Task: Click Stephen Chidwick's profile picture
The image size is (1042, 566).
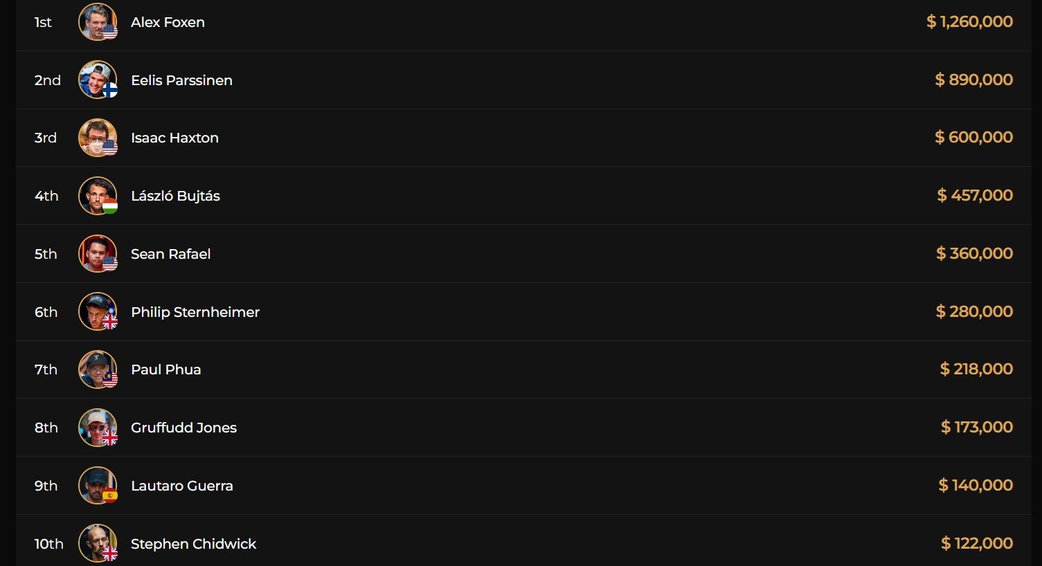Action: point(97,543)
